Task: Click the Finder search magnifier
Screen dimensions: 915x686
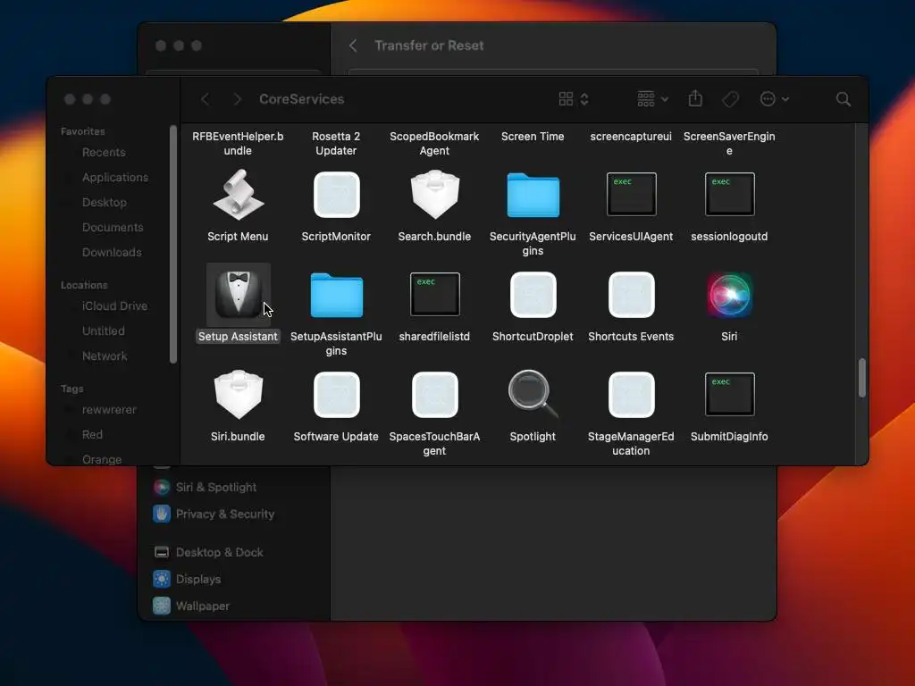Action: pyautogui.click(x=844, y=99)
